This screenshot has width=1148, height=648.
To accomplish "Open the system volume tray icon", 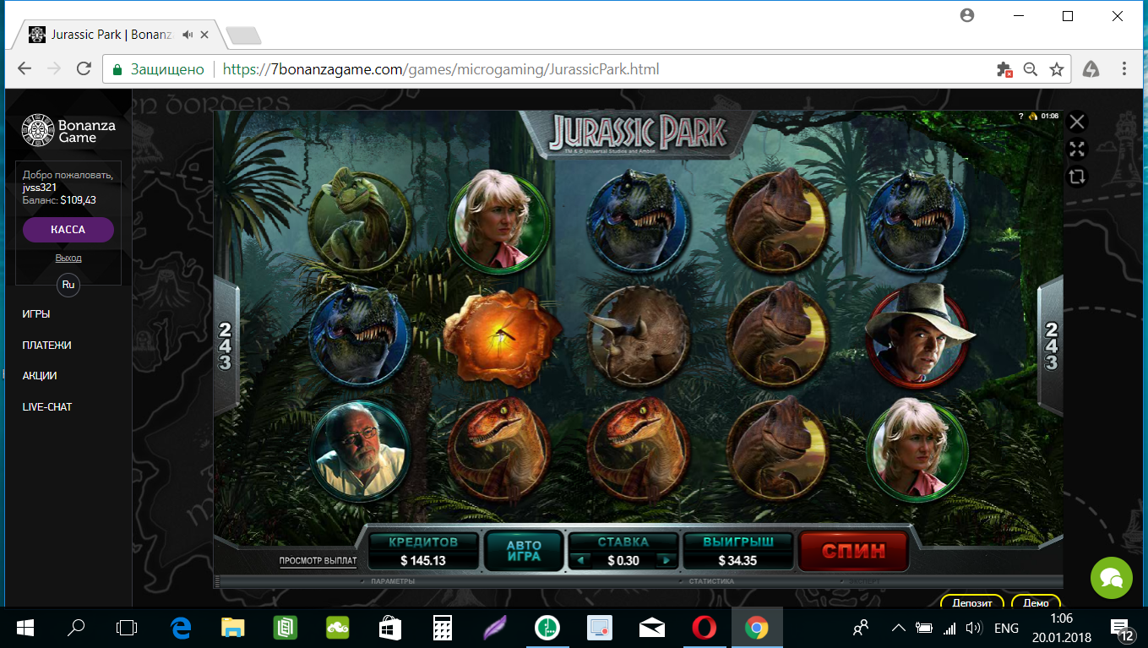I will tap(973, 628).
